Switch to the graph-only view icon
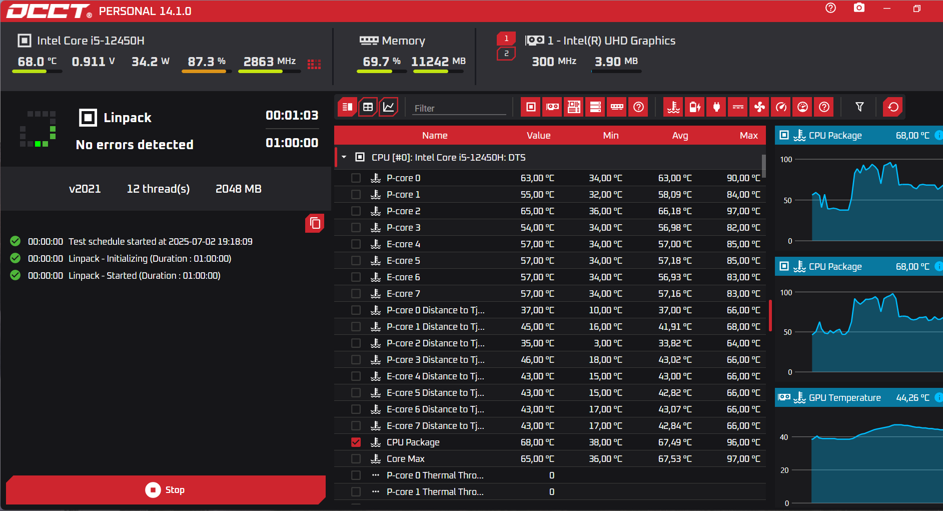Screen dimensions: 943x511 pyautogui.click(x=389, y=107)
